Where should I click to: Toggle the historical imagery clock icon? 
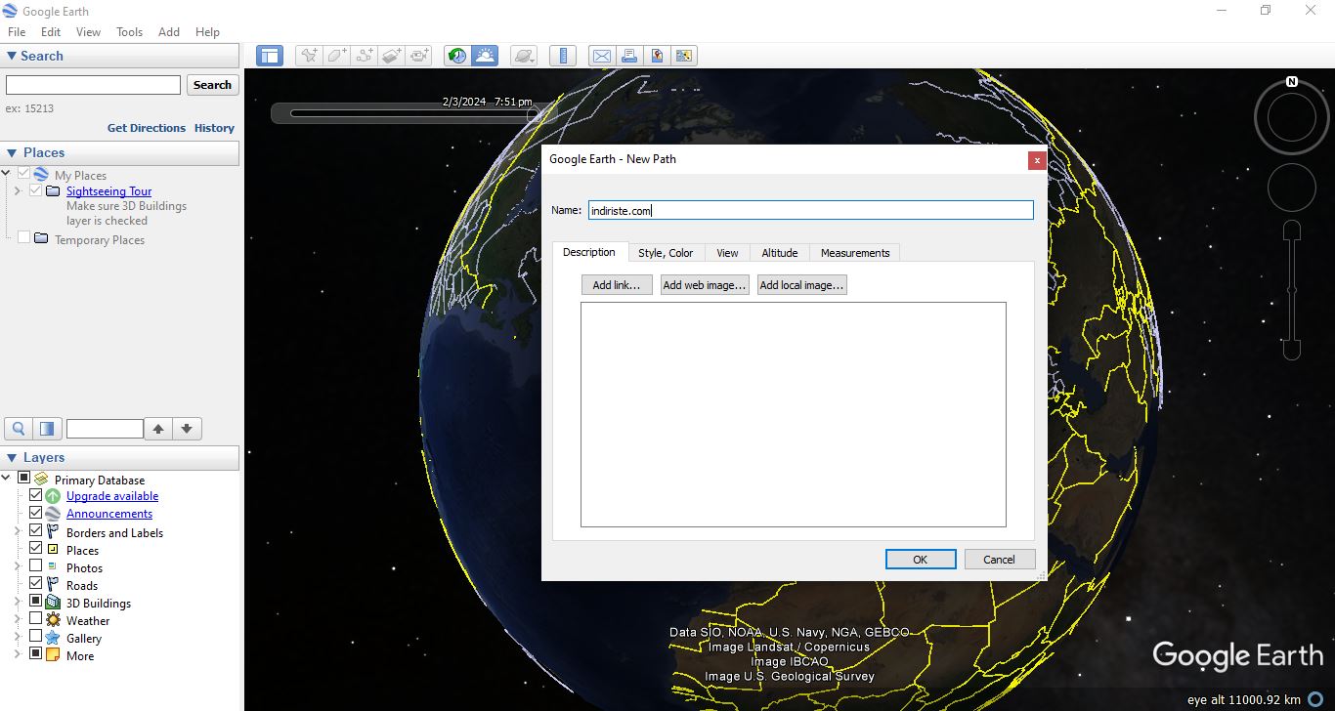coord(456,56)
